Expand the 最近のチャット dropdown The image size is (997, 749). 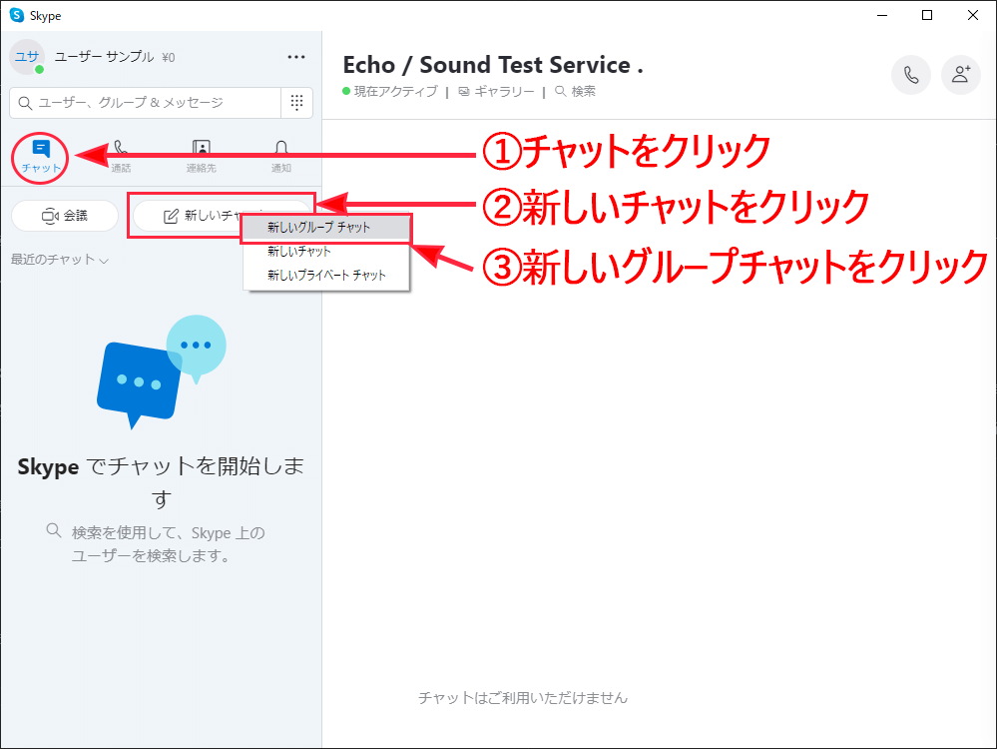(x=60, y=260)
